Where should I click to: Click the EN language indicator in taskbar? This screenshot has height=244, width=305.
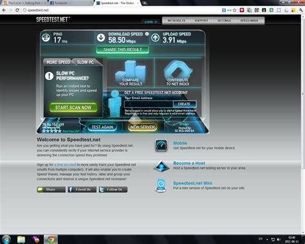pyautogui.click(x=261, y=239)
